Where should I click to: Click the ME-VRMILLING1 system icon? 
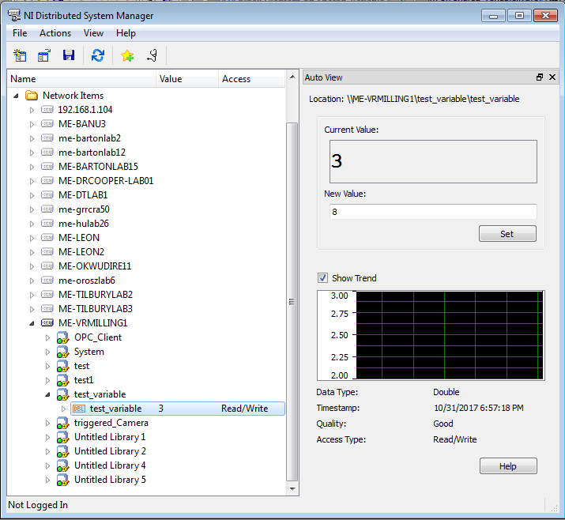tap(47, 323)
